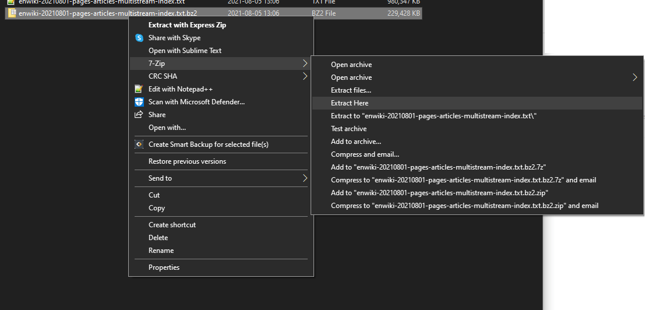Click the BZ2 archive file icon
Image resolution: width=648 pixels, height=310 pixels.
point(12,13)
